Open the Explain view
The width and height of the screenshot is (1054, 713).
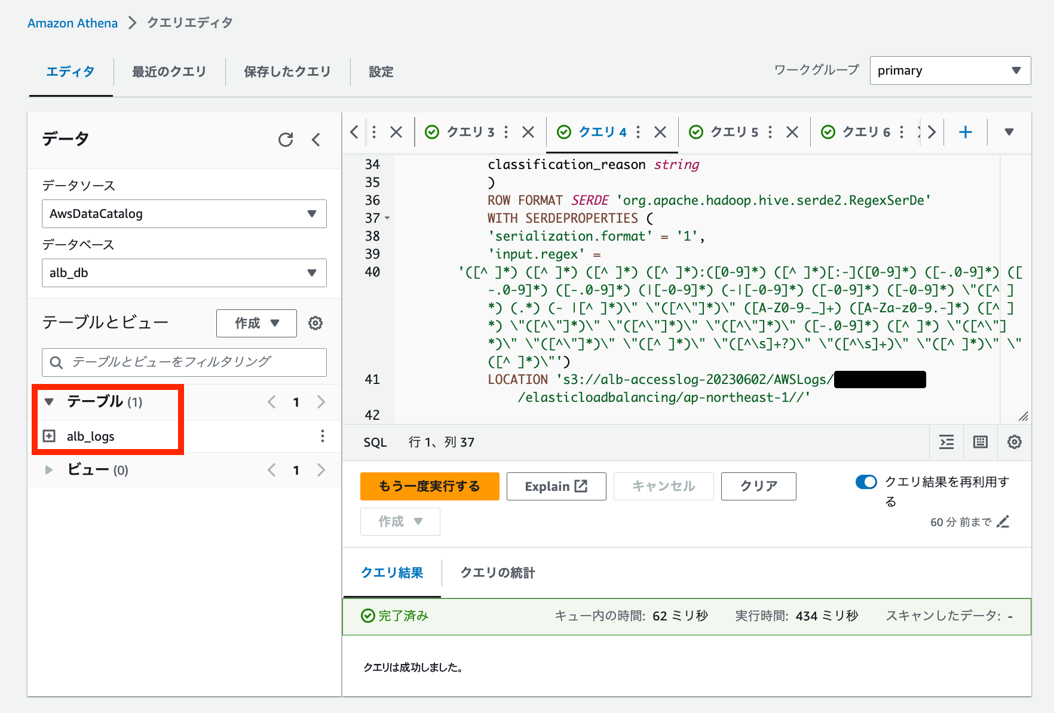tap(556, 486)
